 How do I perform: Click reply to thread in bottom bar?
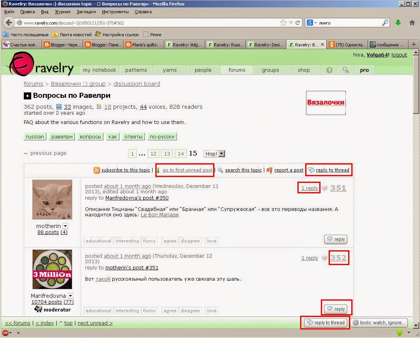(326, 323)
